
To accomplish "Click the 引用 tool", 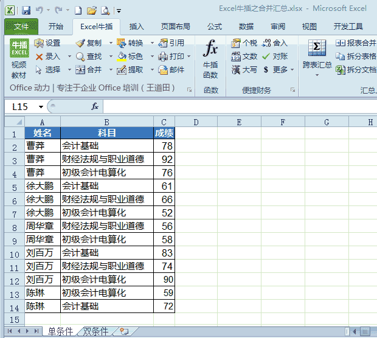I will coord(171,43).
